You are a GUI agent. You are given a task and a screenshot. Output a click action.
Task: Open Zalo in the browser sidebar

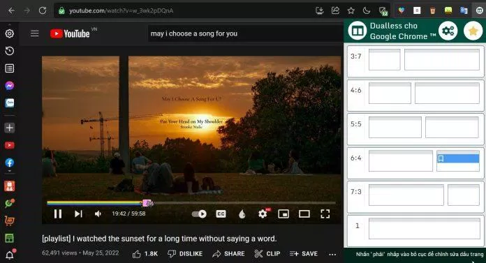click(x=9, y=103)
